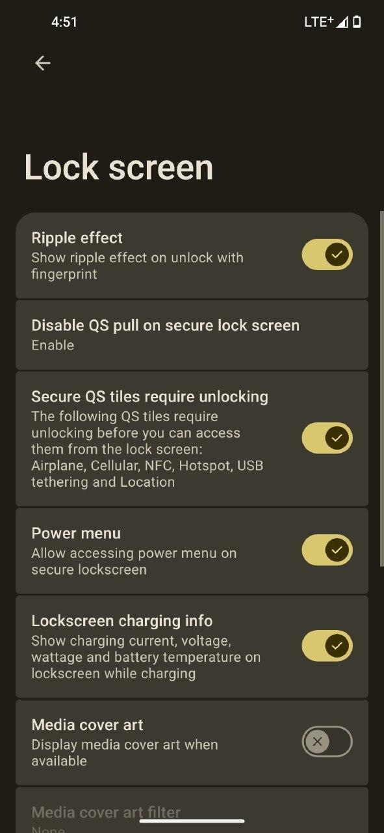
Task: Tap the bottom navigation gesture handle
Action: [x=192, y=821]
